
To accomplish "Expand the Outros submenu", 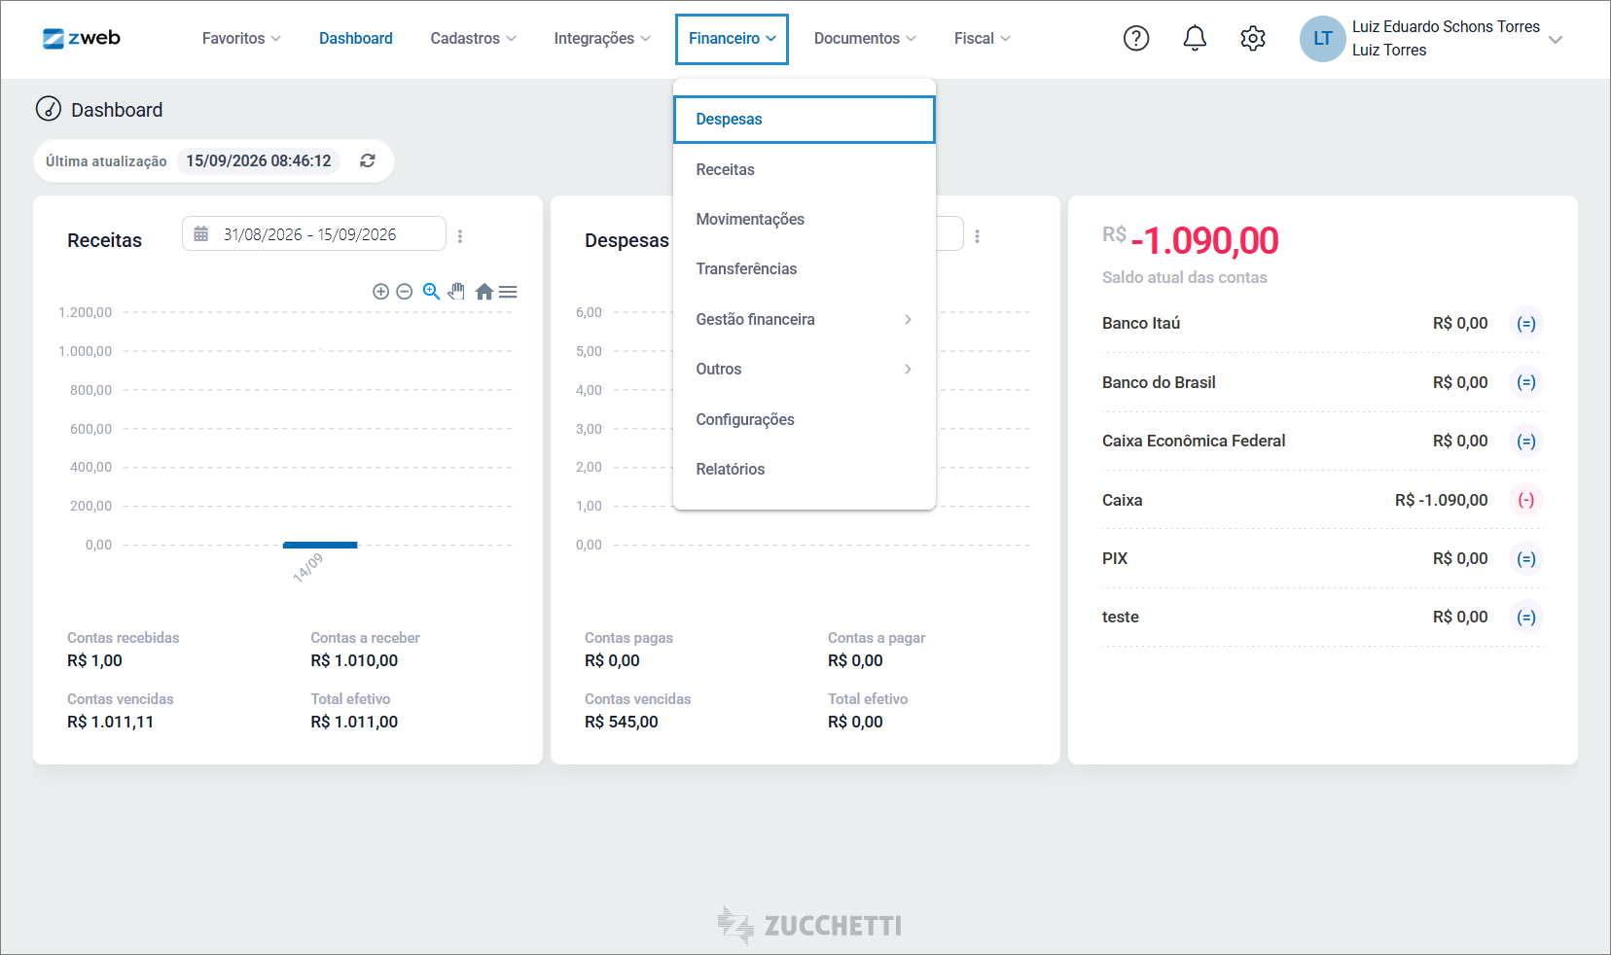I will (x=805, y=370).
